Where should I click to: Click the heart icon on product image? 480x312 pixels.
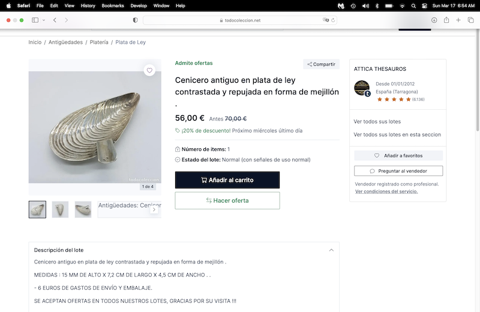point(149,70)
